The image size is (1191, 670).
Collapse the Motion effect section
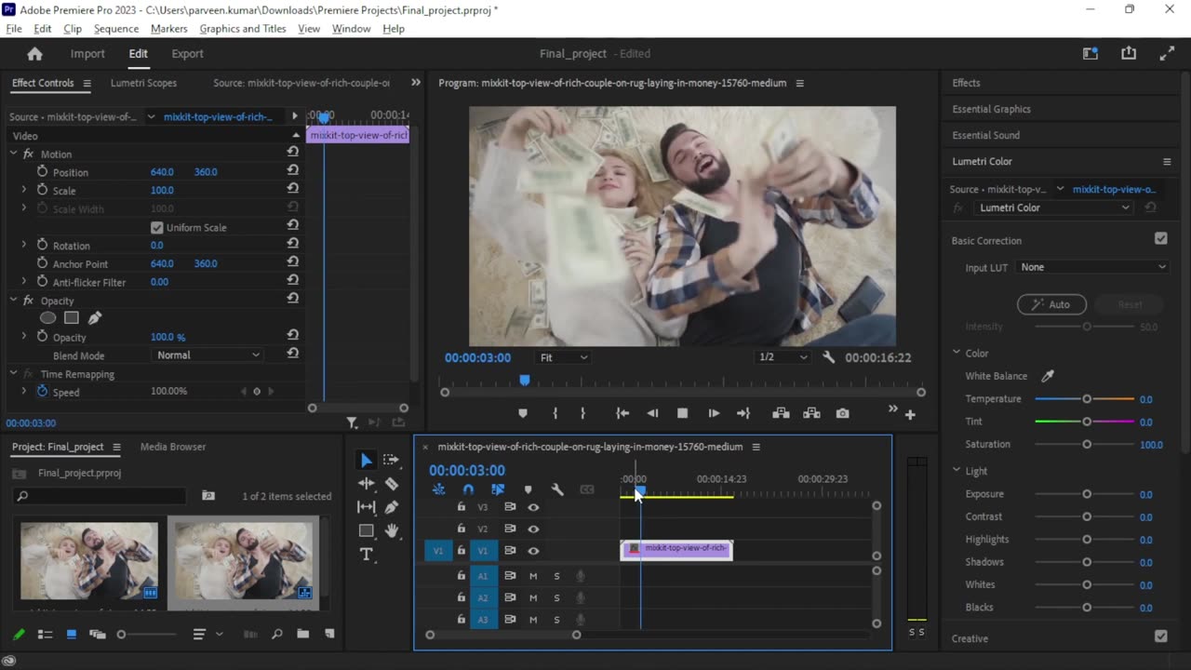[x=14, y=154]
